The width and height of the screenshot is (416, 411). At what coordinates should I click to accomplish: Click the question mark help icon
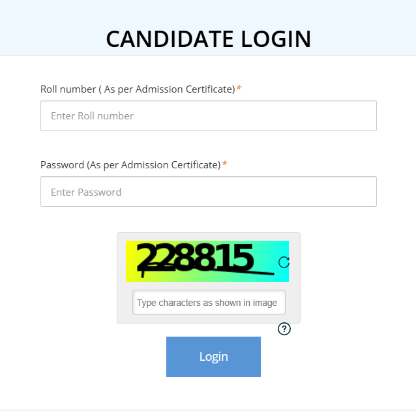pyautogui.click(x=284, y=329)
